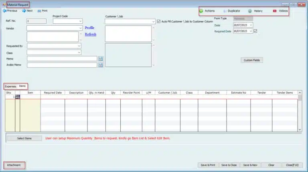This screenshot has width=308, height=172.
Task: Click the Print printer icon
Action: [39, 11]
